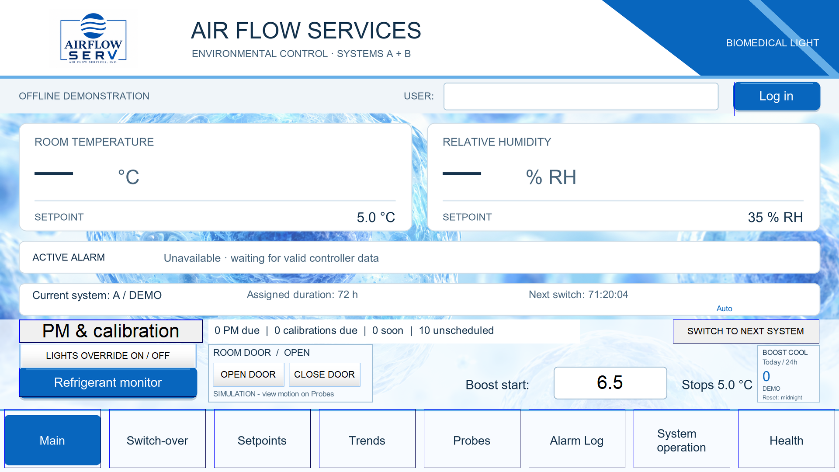Open PM & calibration

[x=111, y=331]
